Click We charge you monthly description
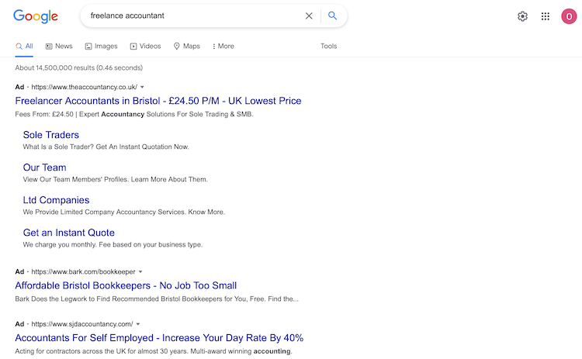 [113, 245]
